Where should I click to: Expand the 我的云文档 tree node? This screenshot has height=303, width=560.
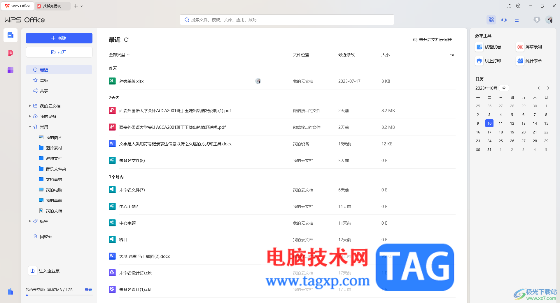(30, 106)
